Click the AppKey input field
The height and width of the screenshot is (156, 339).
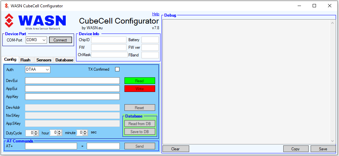72,97
